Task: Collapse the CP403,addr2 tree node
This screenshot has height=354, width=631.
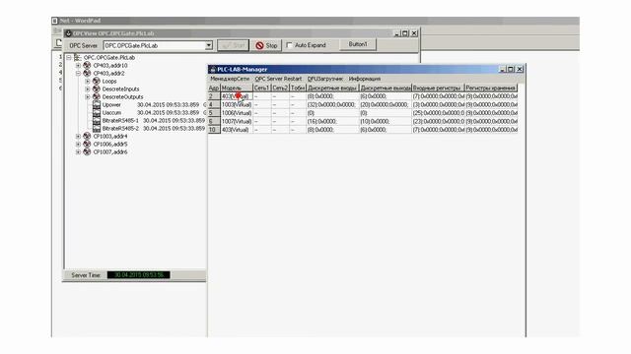Action: coord(78,74)
